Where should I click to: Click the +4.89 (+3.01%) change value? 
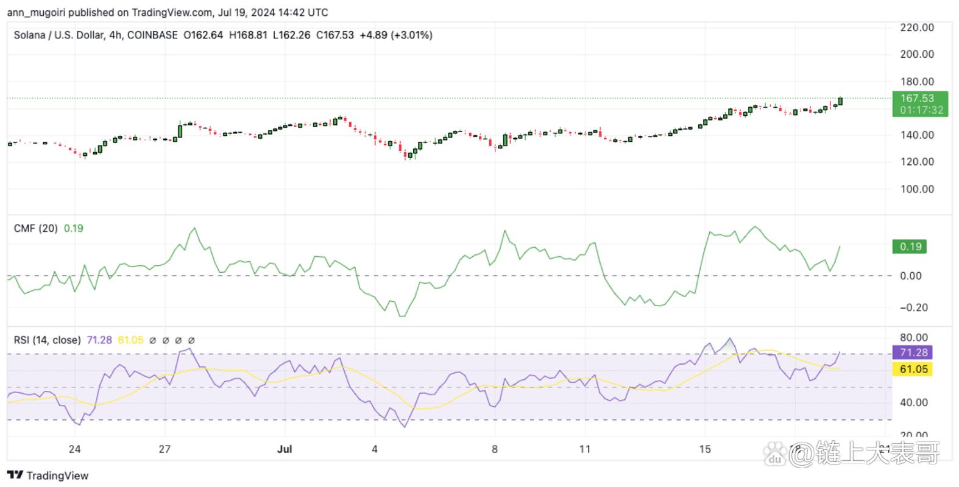395,35
